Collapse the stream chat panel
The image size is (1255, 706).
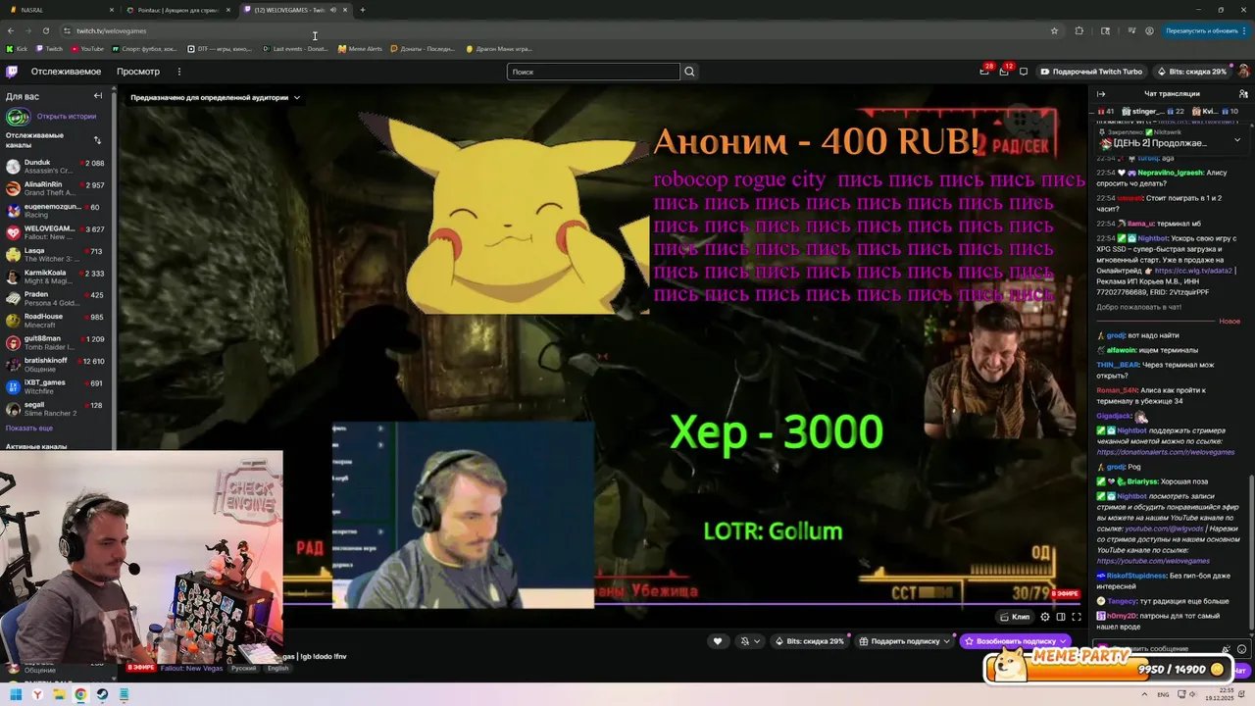tap(1101, 94)
